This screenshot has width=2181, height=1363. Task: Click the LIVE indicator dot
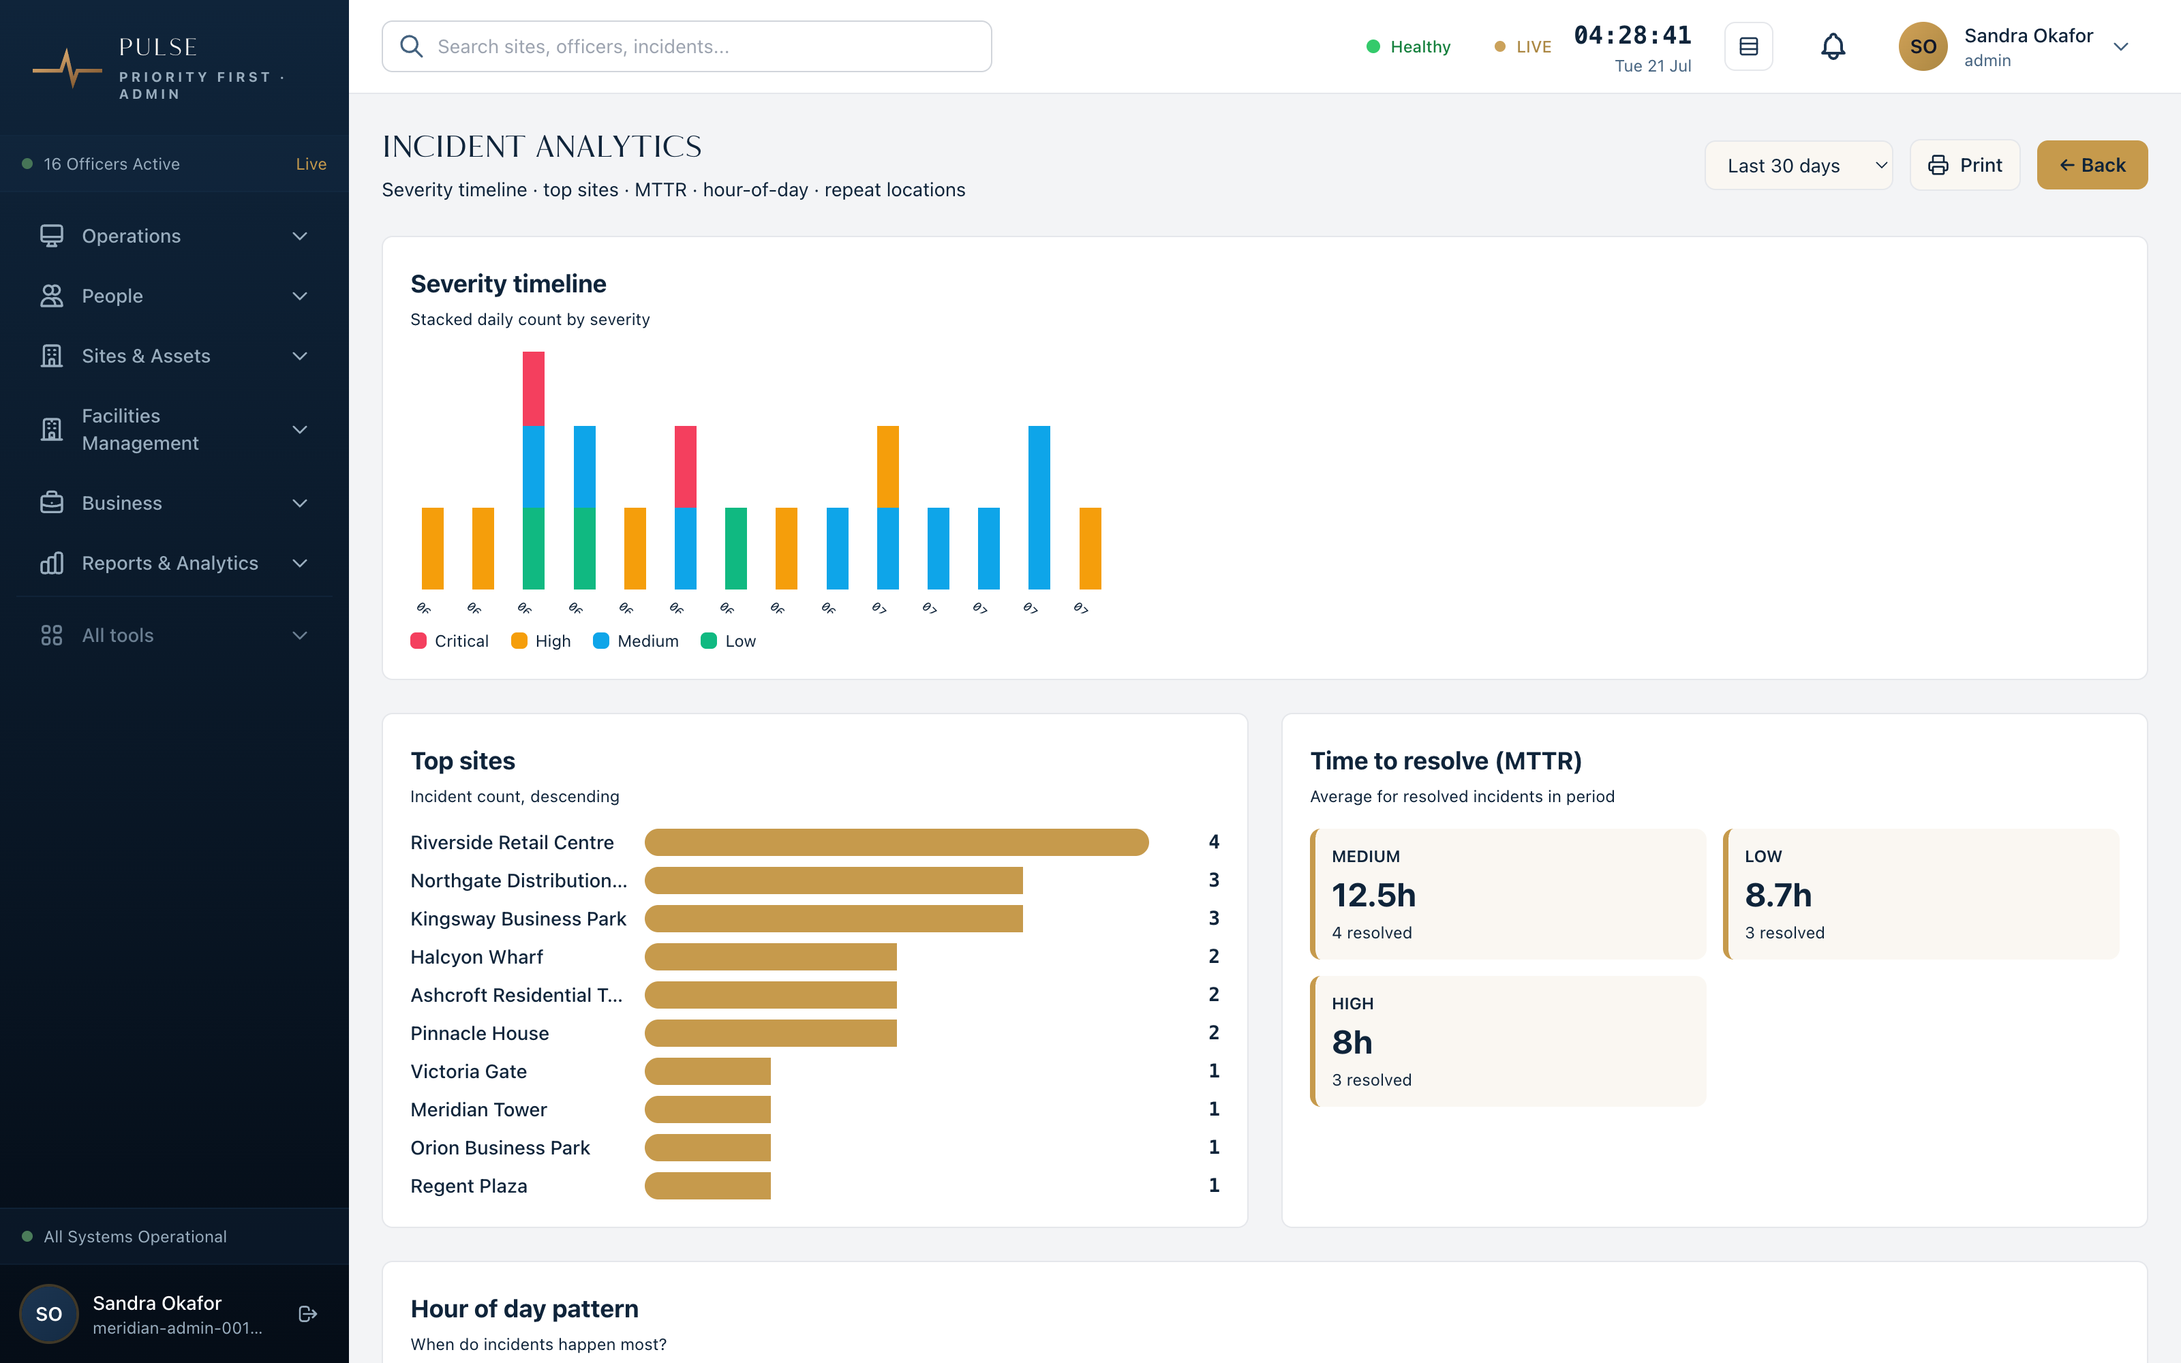pos(1499,46)
